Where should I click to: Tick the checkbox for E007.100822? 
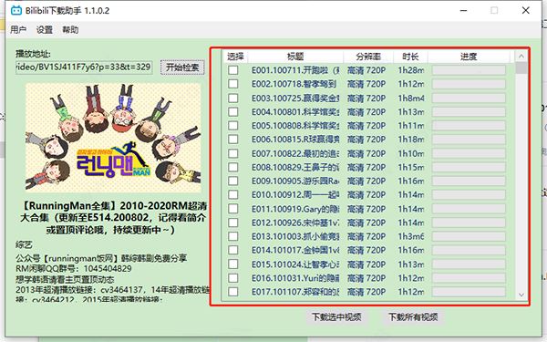[x=233, y=153]
